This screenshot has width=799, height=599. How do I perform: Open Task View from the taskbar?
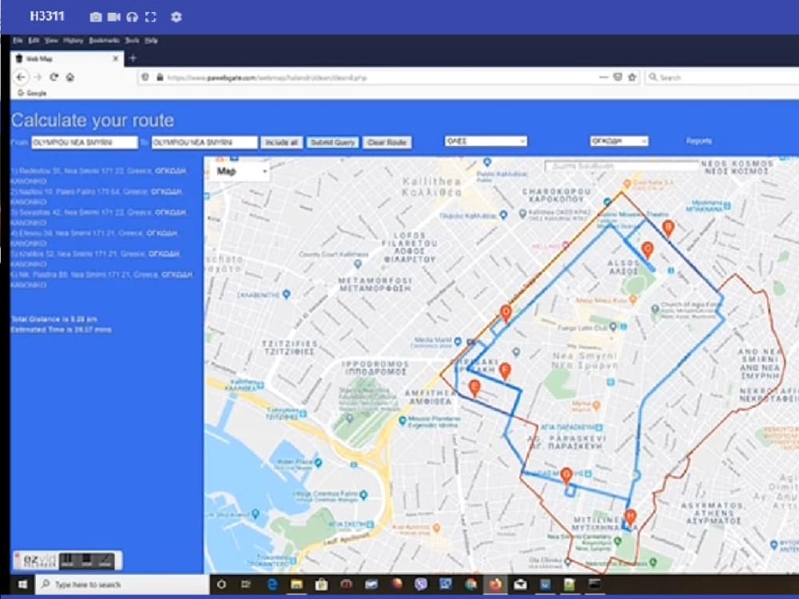coord(245,585)
